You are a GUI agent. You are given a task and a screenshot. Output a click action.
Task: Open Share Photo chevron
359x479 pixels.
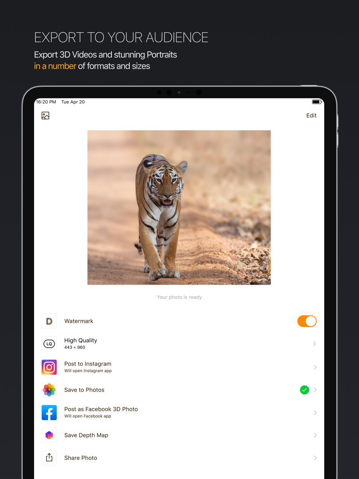point(315,458)
